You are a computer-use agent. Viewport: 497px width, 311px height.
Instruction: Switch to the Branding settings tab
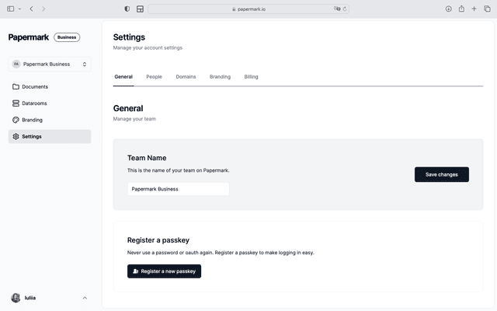coord(220,77)
